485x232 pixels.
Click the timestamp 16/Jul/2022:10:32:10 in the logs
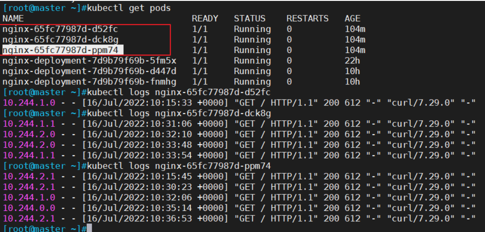click(140, 134)
